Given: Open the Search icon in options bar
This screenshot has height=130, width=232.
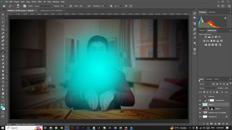Looking at the screenshot, I should click(218, 6).
